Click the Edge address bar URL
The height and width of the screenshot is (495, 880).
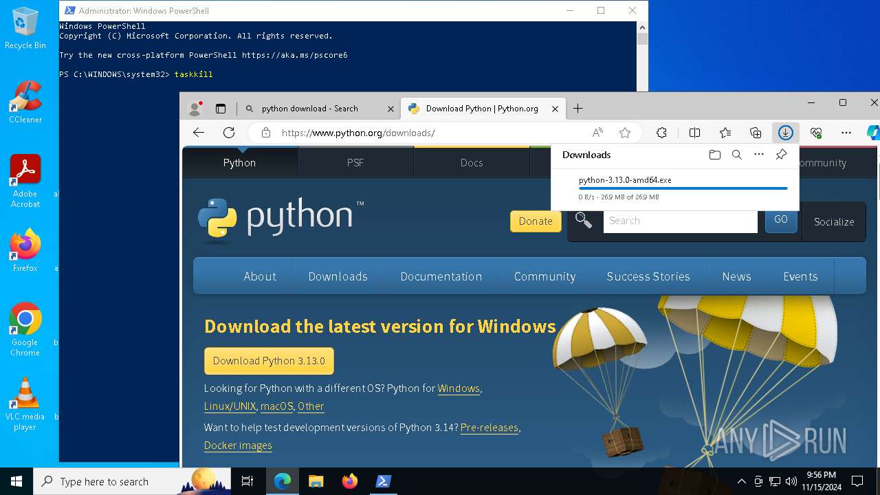tap(358, 133)
